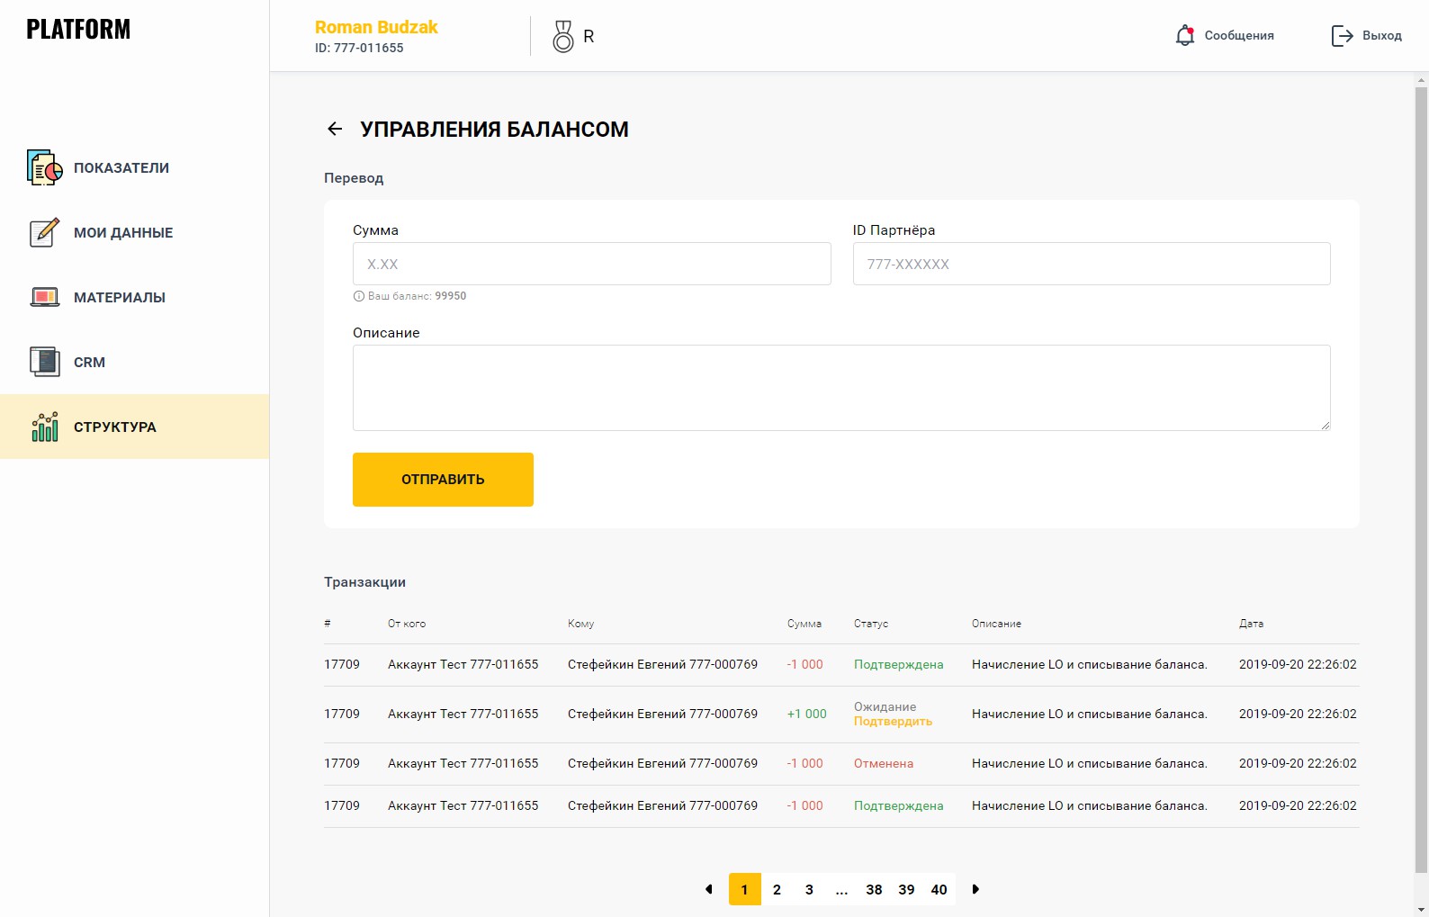Click the pagination ellipsis

[841, 889]
